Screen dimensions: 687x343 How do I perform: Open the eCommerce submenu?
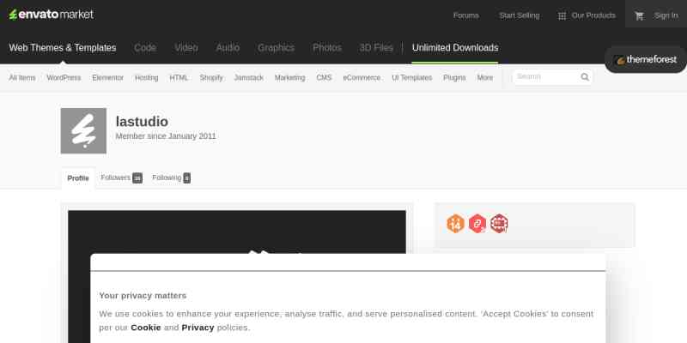362,78
